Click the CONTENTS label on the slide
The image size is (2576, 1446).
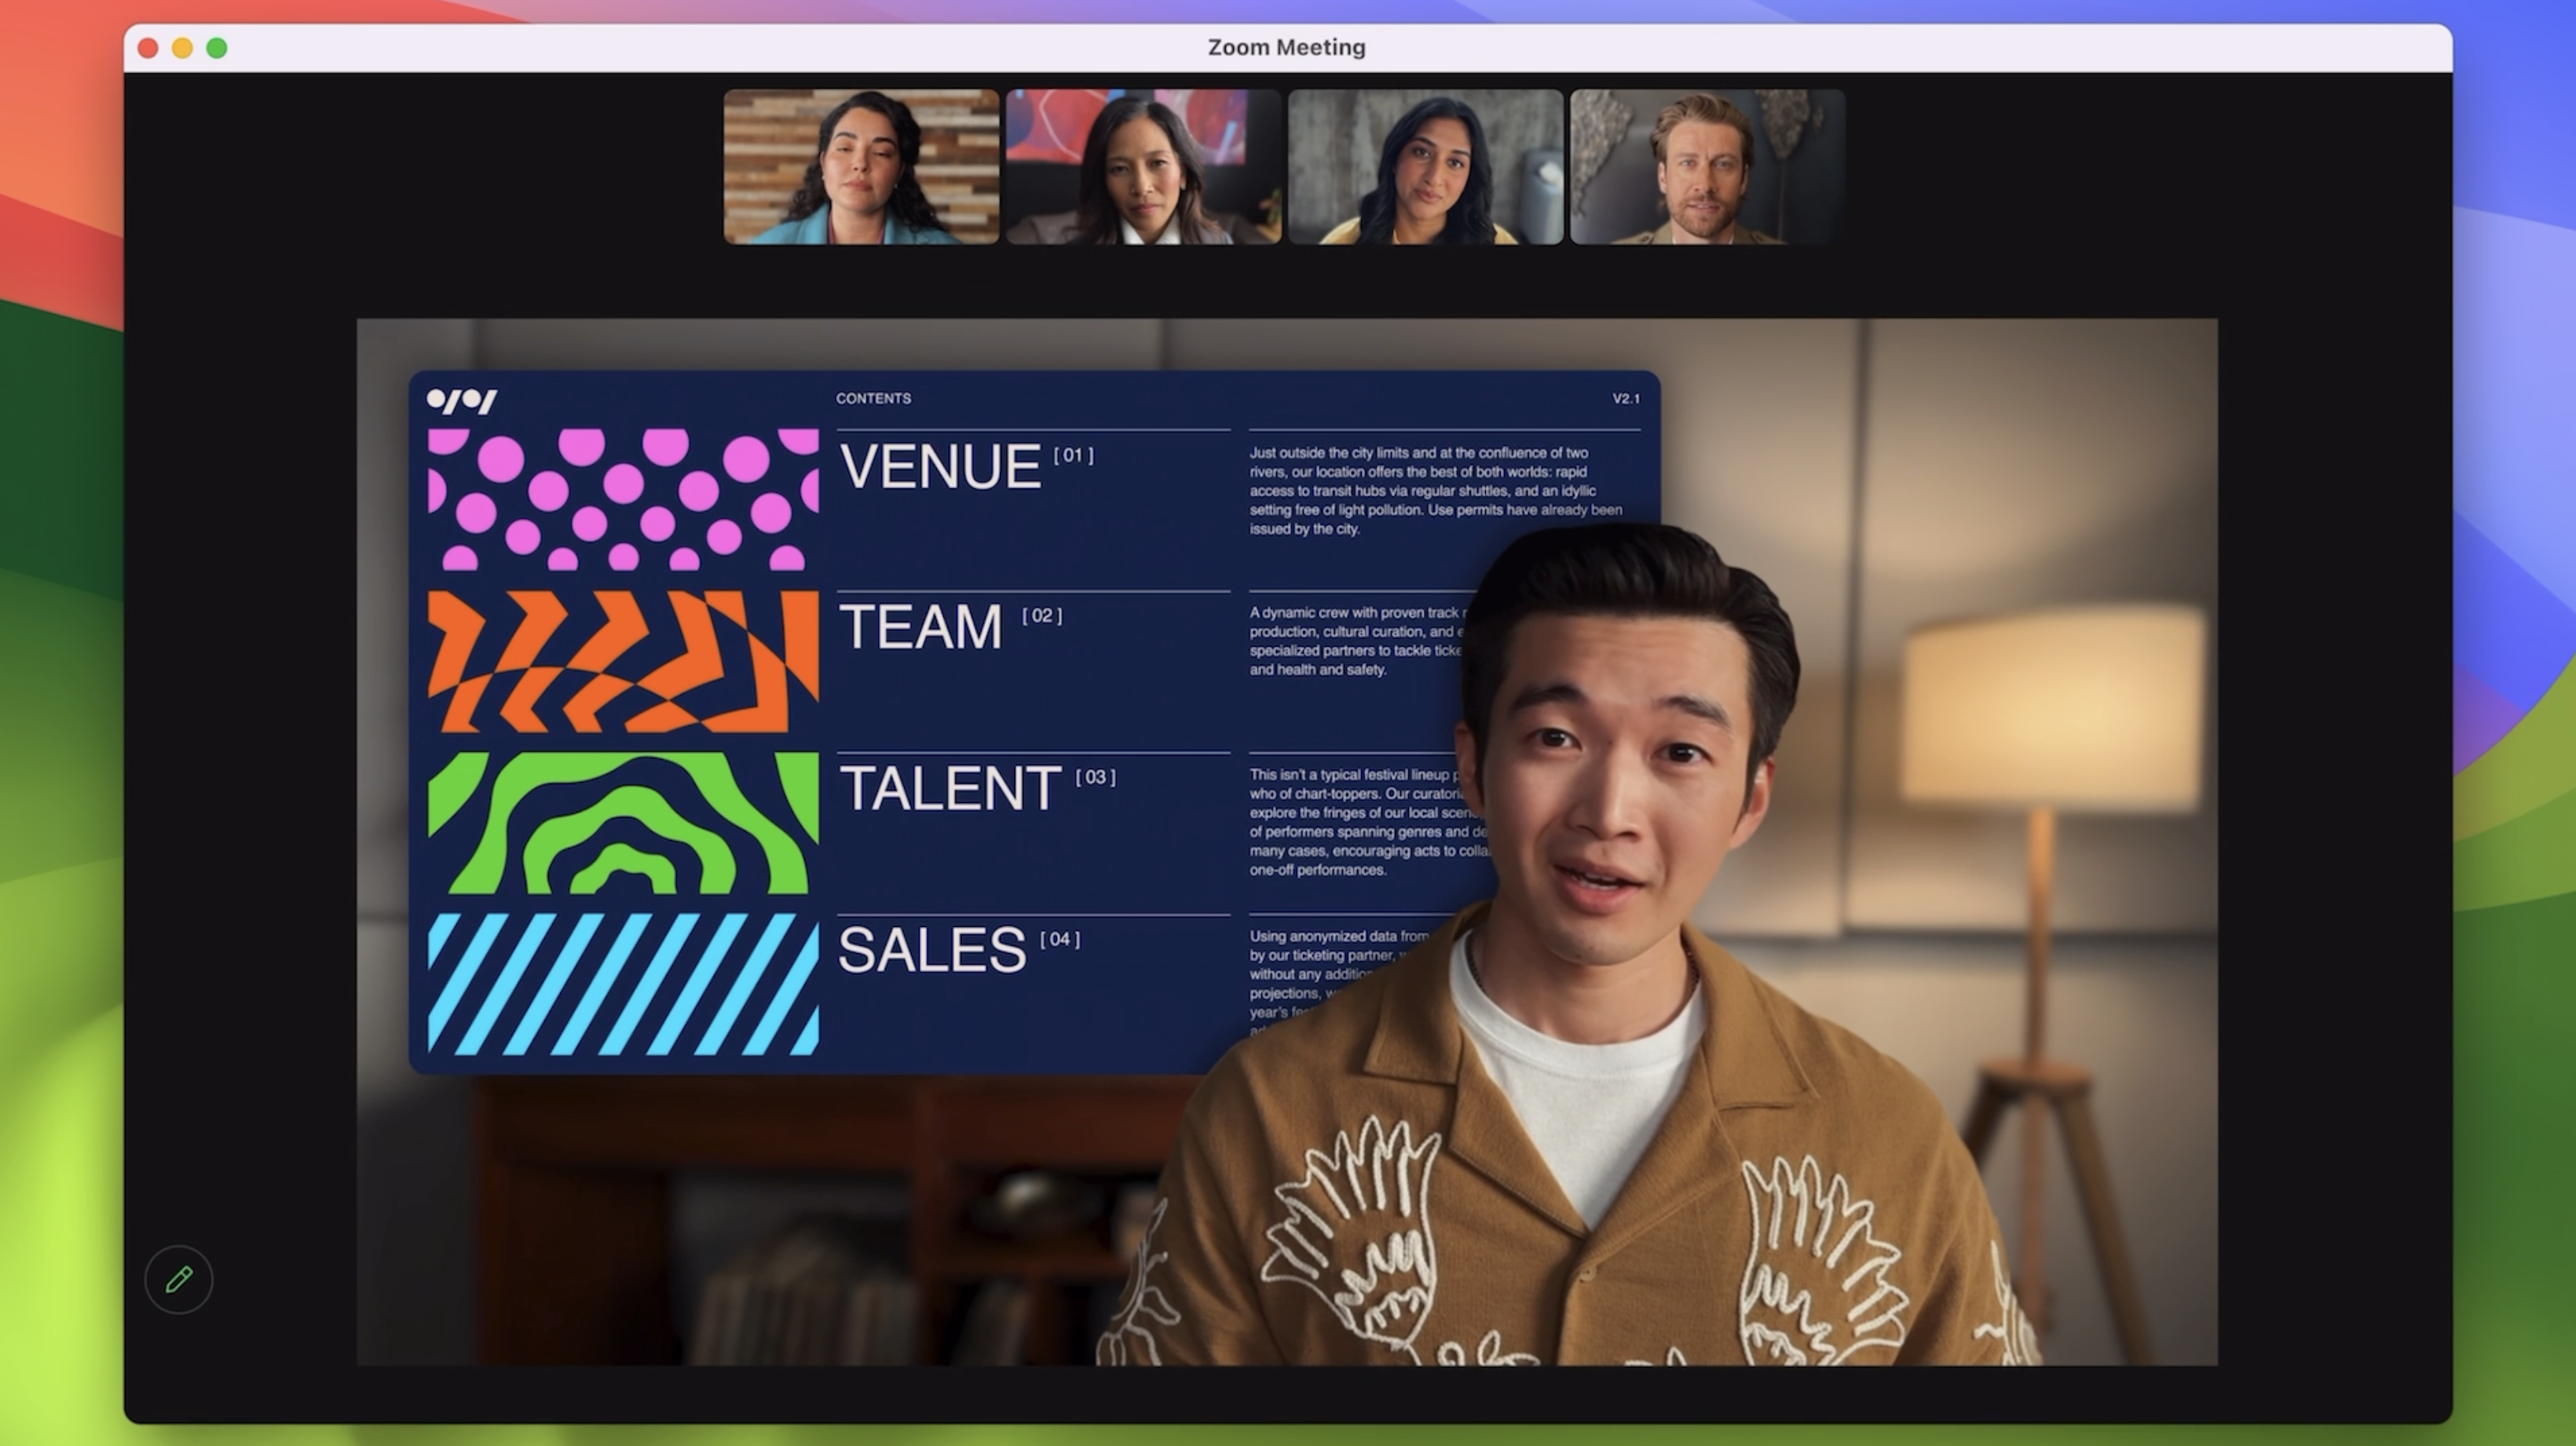[x=873, y=398]
